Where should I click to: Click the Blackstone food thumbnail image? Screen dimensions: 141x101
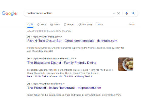[126, 64]
